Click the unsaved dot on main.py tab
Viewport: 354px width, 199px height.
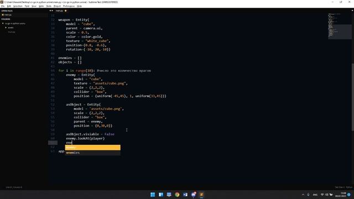tap(66, 11)
